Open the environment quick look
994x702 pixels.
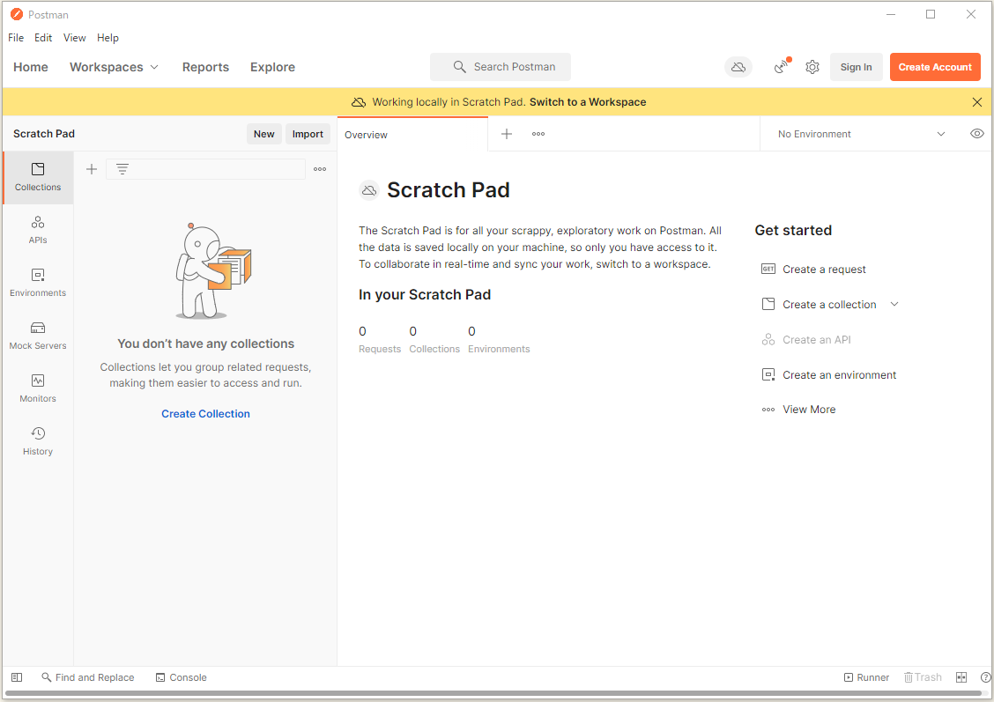(976, 133)
